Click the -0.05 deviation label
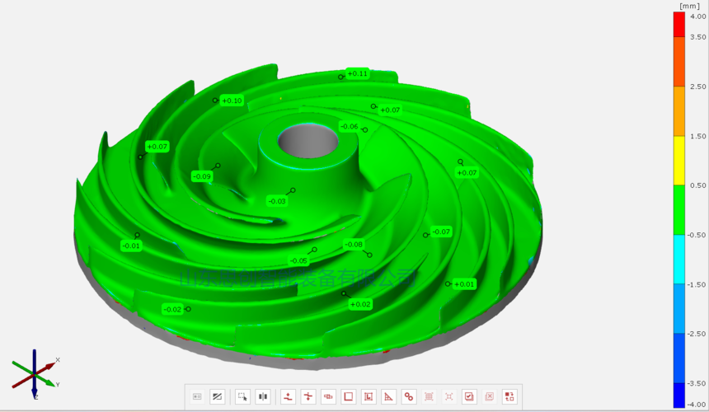 298,260
